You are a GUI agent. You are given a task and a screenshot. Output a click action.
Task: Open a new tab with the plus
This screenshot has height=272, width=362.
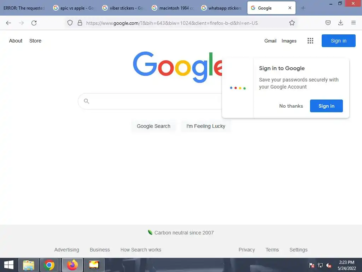tap(303, 8)
